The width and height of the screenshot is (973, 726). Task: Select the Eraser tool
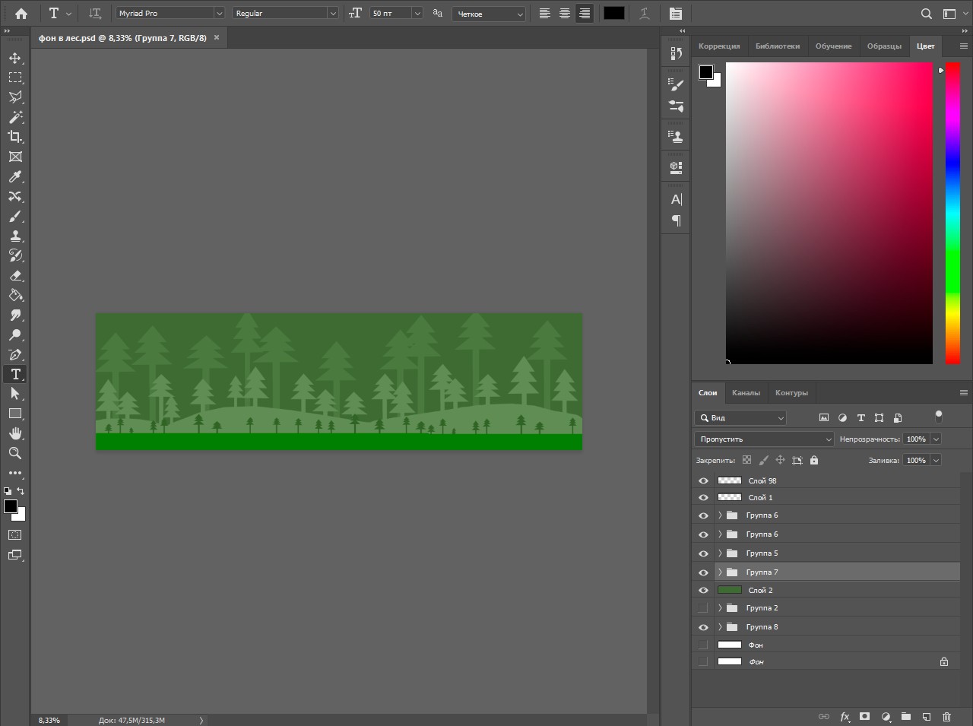pyautogui.click(x=15, y=275)
